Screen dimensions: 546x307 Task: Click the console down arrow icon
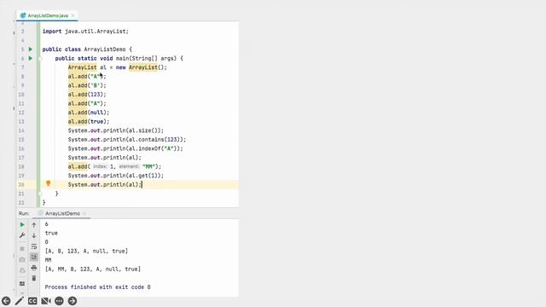[x=34, y=235]
